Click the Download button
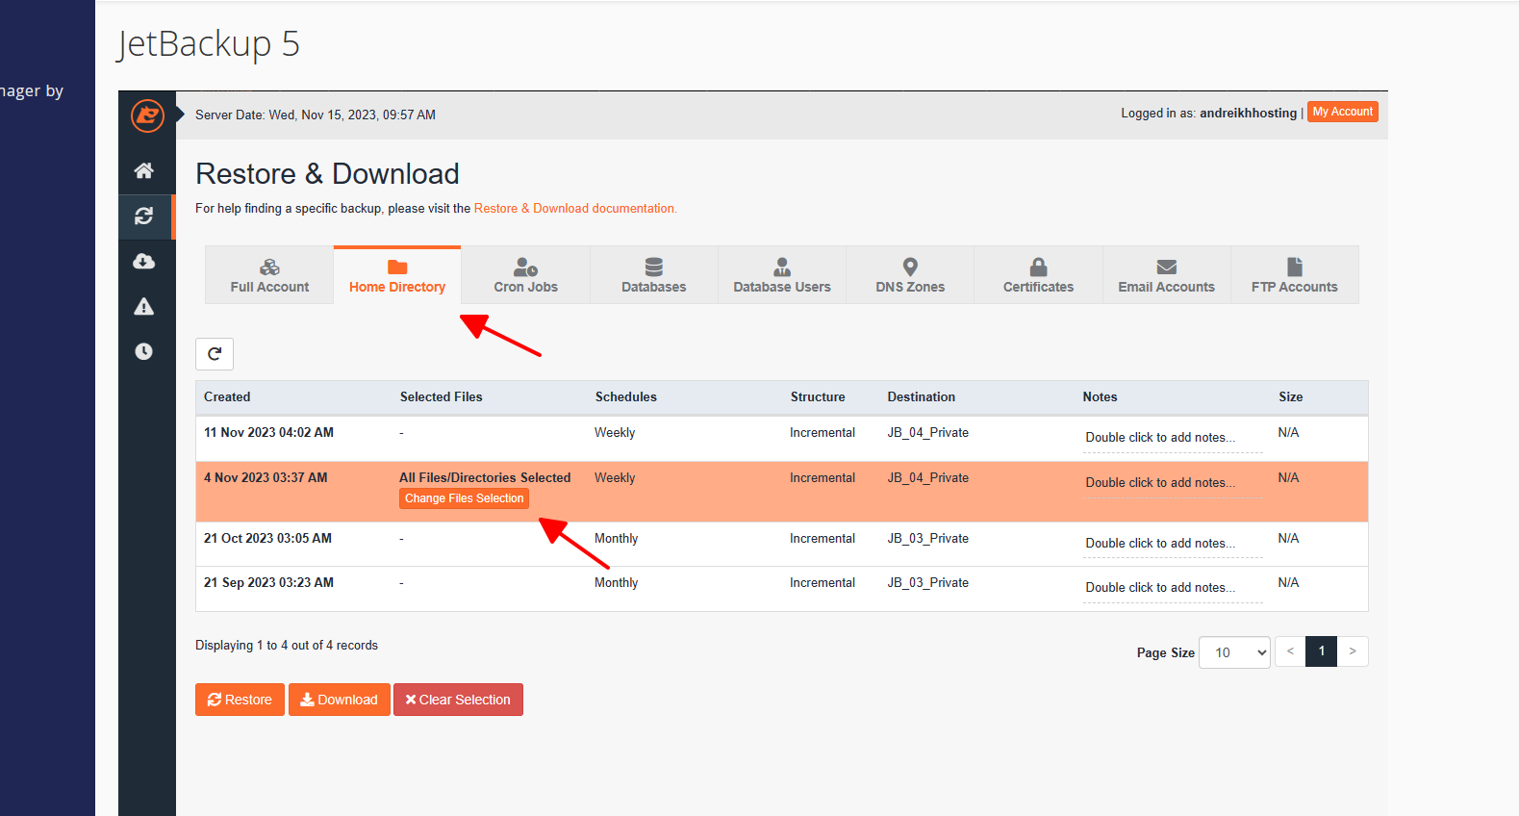 click(340, 700)
